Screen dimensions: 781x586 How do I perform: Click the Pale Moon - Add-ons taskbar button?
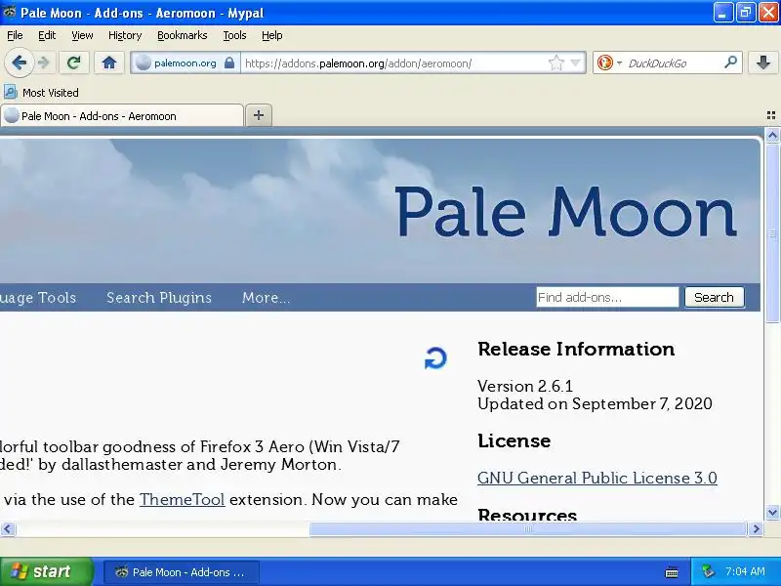click(181, 572)
